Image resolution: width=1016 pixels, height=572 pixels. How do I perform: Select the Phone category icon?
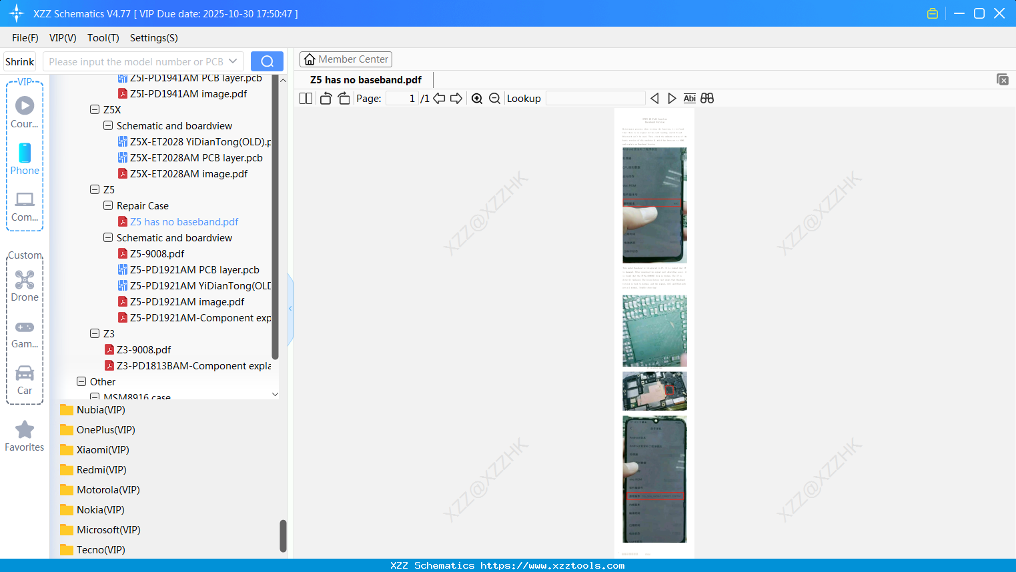pyautogui.click(x=25, y=159)
